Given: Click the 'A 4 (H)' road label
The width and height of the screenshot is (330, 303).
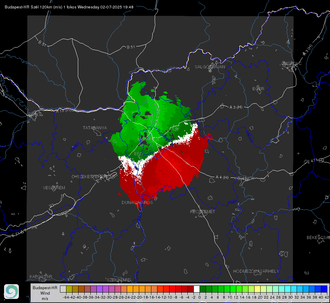Looking at the screenshot, I should pos(222,177).
